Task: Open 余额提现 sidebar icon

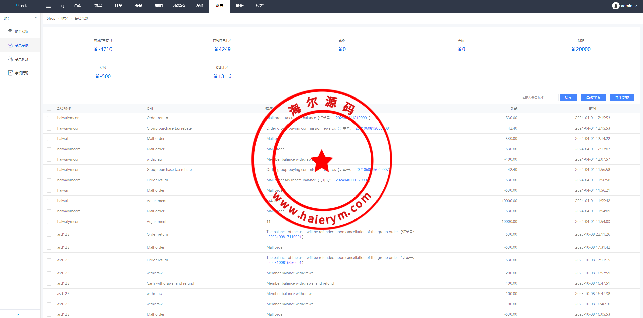Action: click(10, 73)
